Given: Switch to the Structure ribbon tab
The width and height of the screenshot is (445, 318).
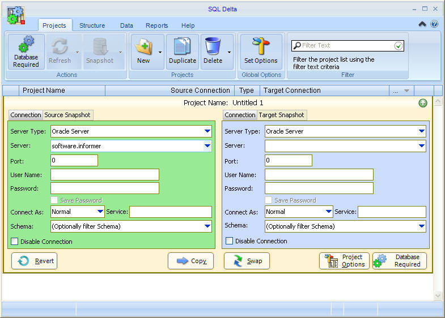Looking at the screenshot, I should tap(92, 25).
